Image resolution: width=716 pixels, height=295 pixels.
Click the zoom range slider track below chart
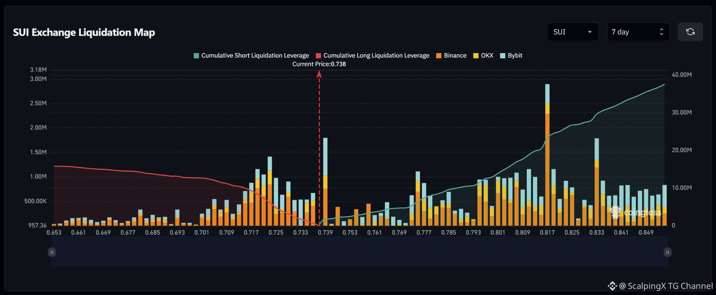click(x=360, y=252)
